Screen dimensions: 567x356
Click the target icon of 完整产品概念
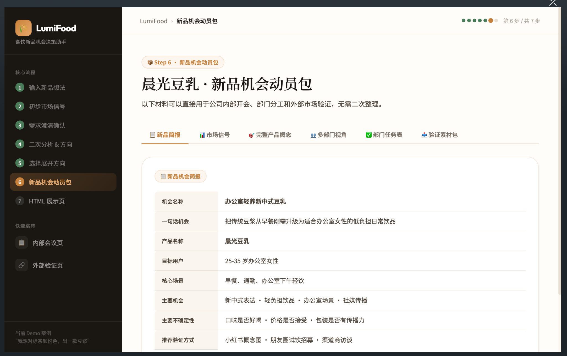pyautogui.click(x=251, y=135)
